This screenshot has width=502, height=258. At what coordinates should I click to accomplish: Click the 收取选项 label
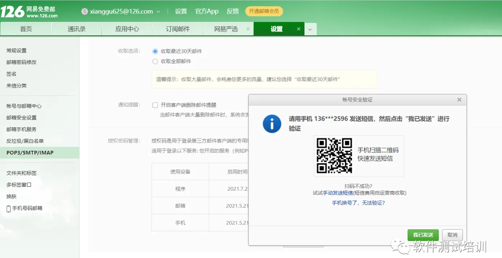pyautogui.click(x=129, y=51)
